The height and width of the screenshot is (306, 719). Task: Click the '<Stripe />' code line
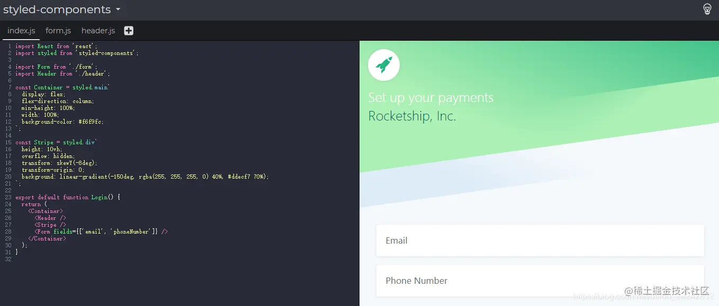coord(50,225)
